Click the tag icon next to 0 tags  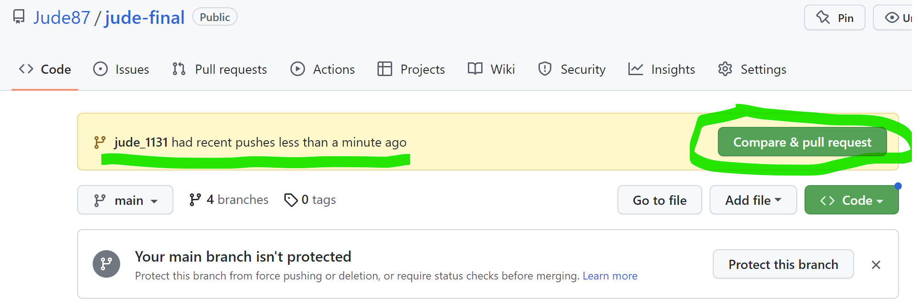point(291,200)
